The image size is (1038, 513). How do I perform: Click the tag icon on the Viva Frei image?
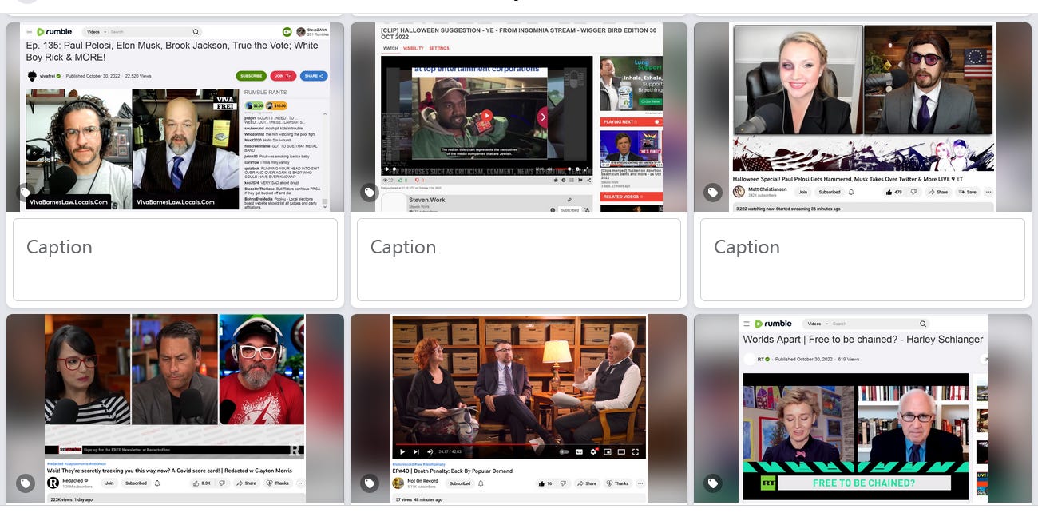click(26, 193)
